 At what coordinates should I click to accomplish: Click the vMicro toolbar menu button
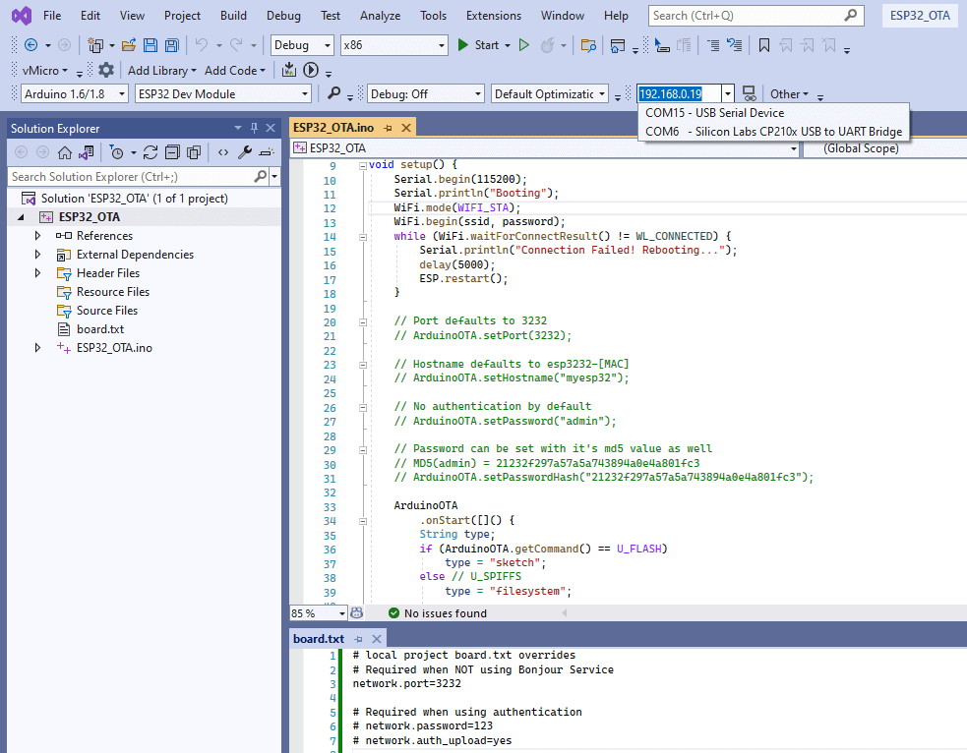tap(44, 70)
